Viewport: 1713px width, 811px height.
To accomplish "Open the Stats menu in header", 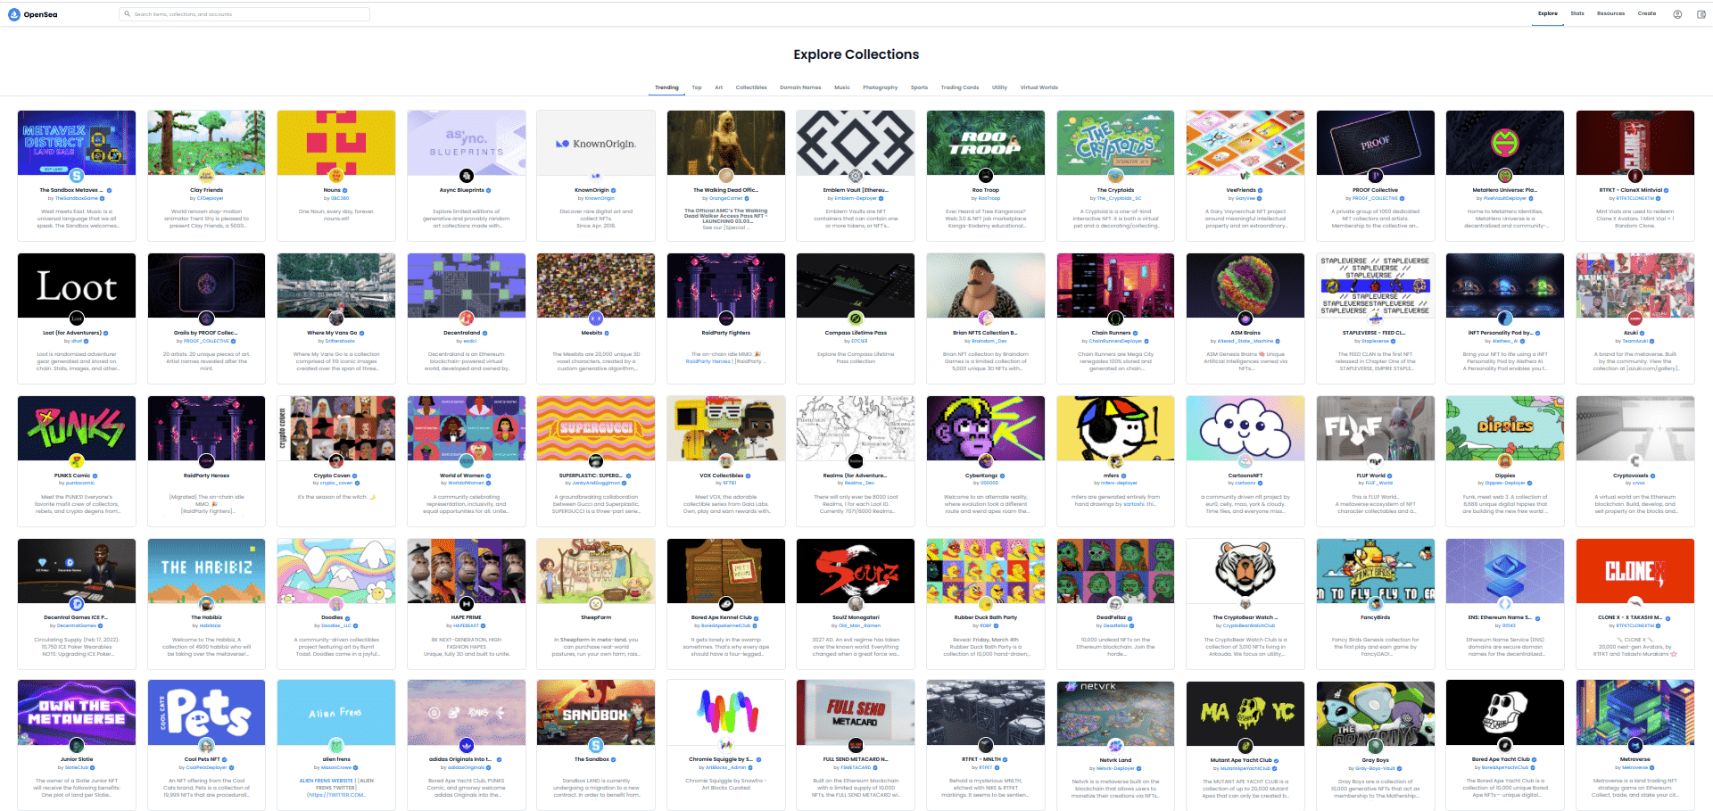I will point(1577,13).
